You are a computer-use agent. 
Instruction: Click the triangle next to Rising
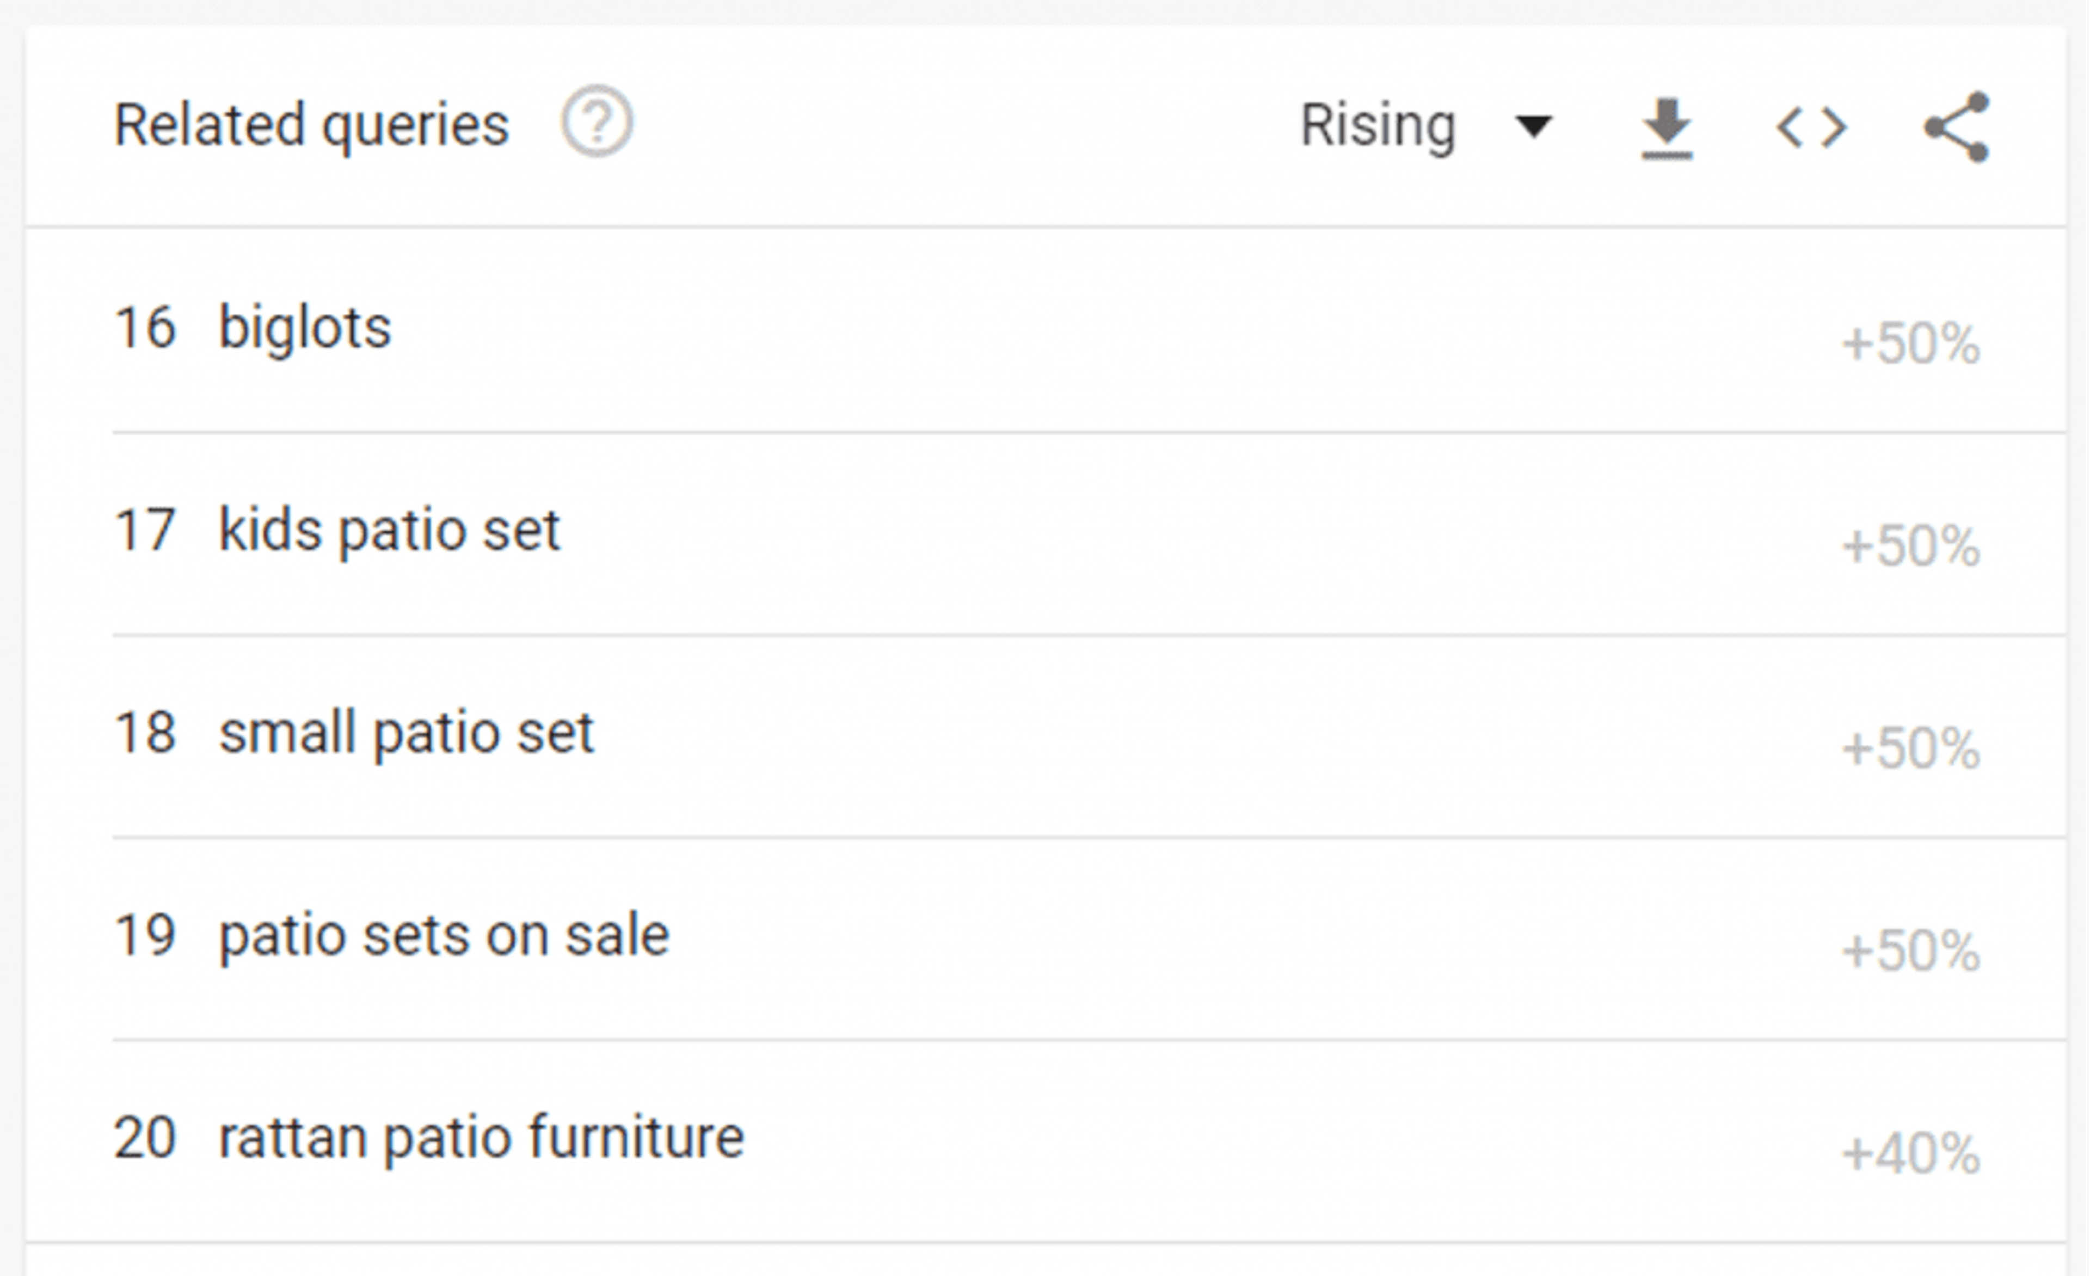[1535, 127]
